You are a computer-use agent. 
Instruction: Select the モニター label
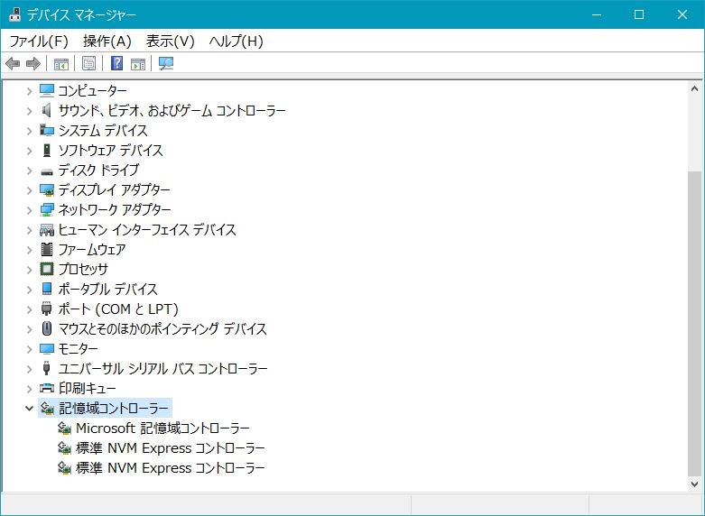(x=79, y=349)
